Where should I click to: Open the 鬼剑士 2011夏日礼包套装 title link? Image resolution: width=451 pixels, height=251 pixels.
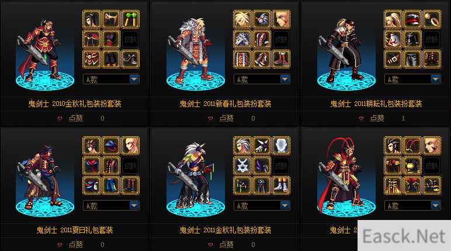coord(75,230)
